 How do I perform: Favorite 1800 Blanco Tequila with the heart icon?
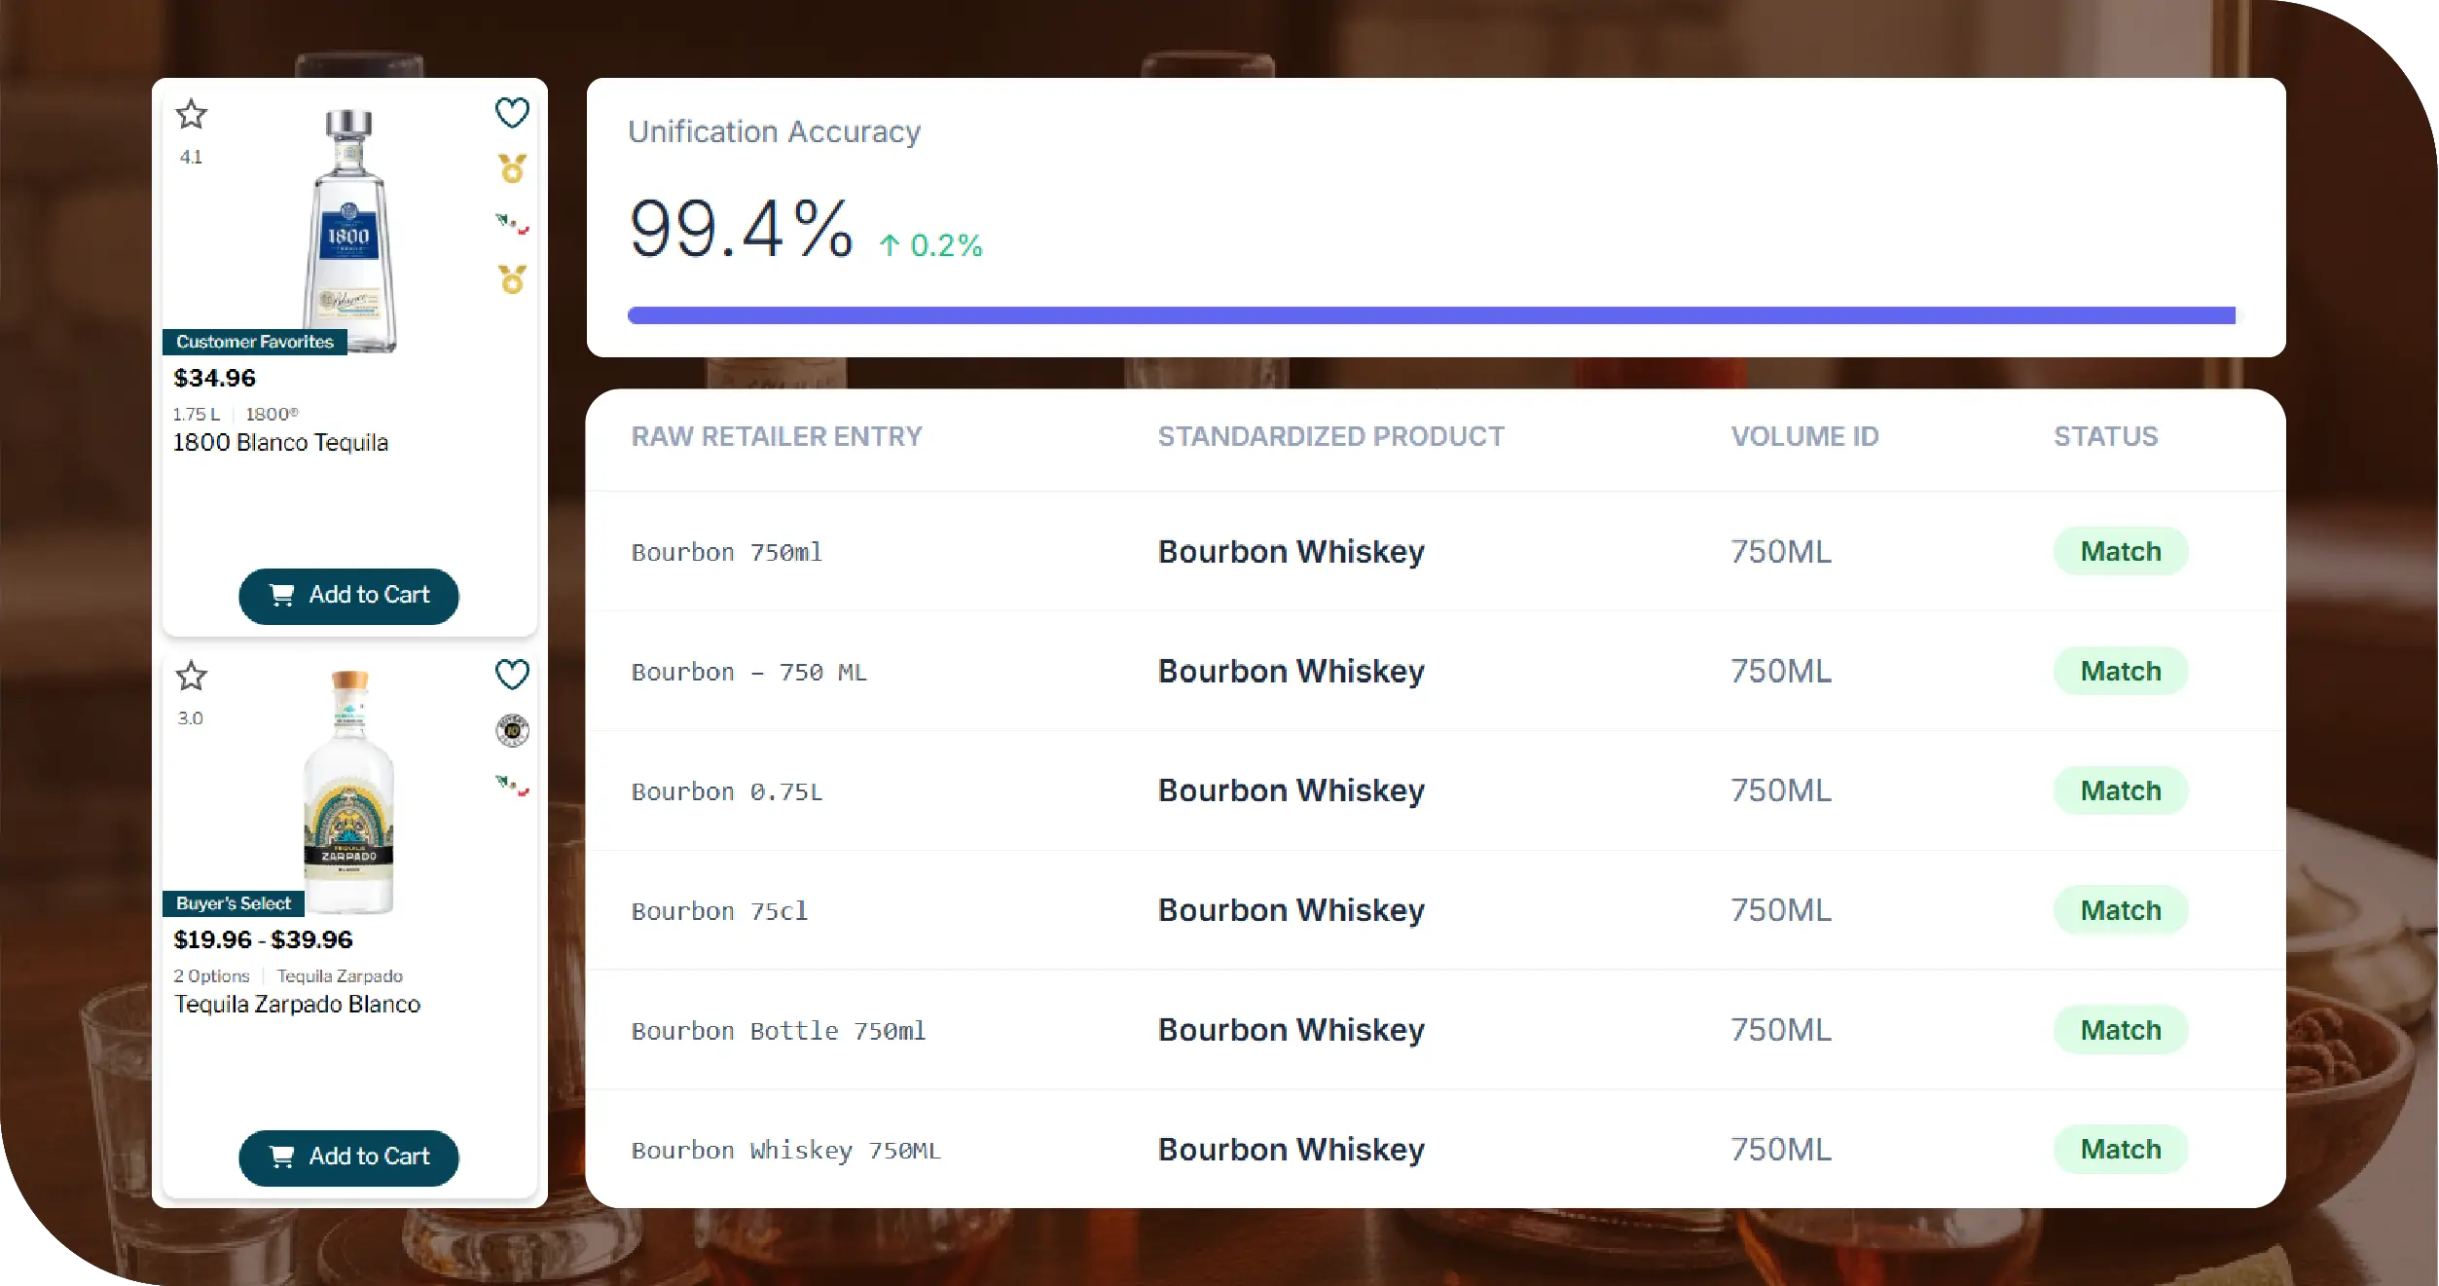[512, 113]
